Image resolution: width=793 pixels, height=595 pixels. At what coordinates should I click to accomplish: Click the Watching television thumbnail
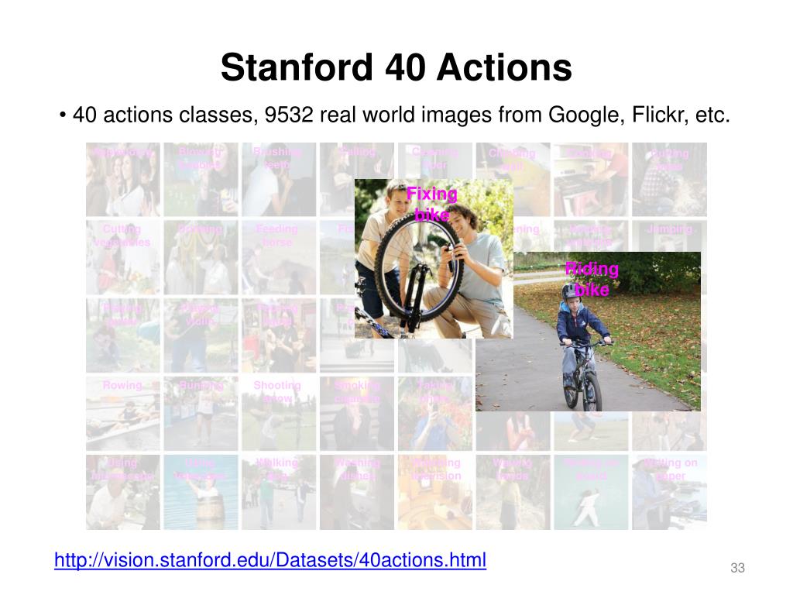[435, 492]
